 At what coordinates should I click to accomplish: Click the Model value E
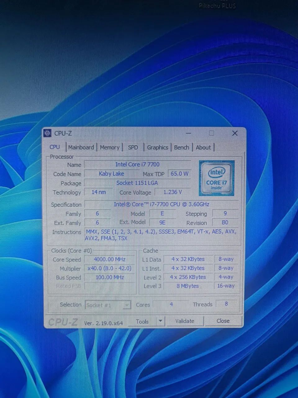[x=162, y=214]
